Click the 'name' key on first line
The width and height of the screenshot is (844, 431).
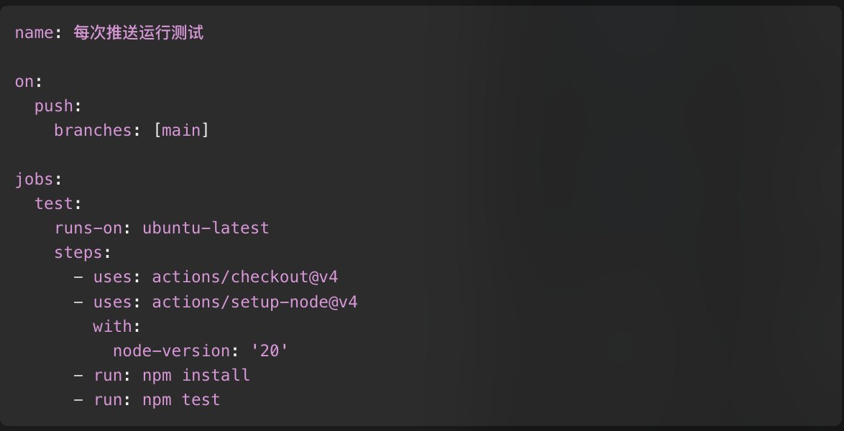point(35,32)
